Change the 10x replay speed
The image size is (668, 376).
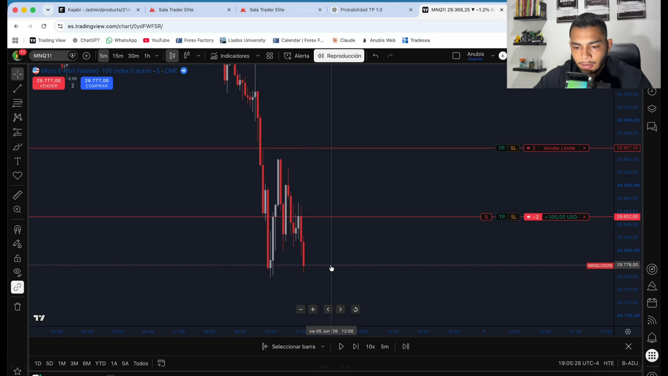(370, 346)
